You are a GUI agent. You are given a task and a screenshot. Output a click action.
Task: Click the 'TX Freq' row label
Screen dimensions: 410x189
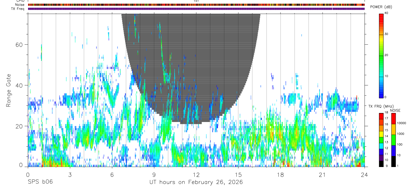point(17,9)
